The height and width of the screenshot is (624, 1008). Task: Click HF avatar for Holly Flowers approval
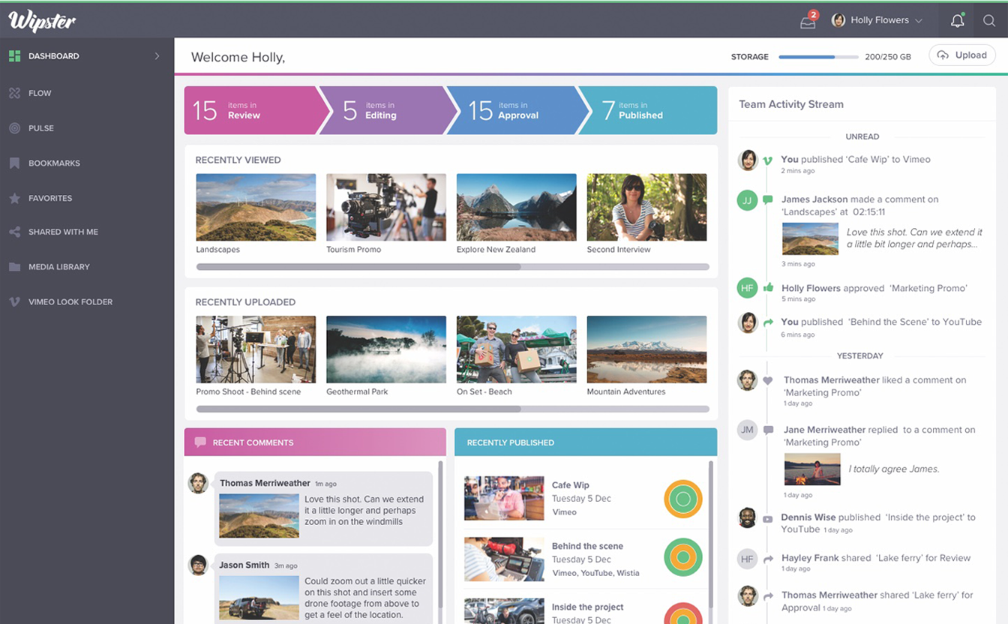point(747,288)
